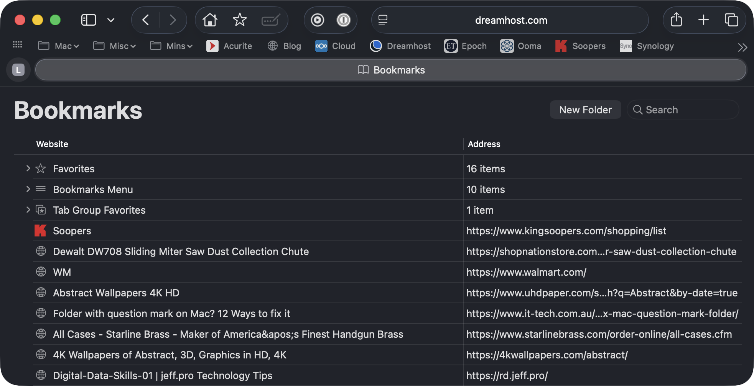The height and width of the screenshot is (386, 754).
Task: Go back to the previous page
Action: [146, 20]
